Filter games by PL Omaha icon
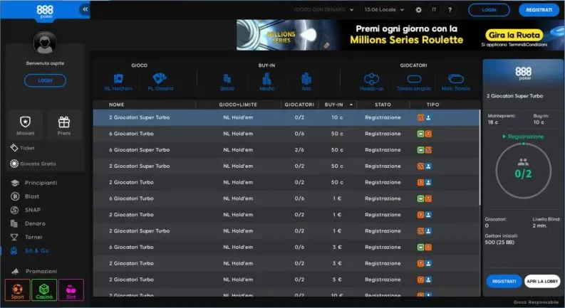Image resolution: width=565 pixels, height=308 pixels. [160, 78]
